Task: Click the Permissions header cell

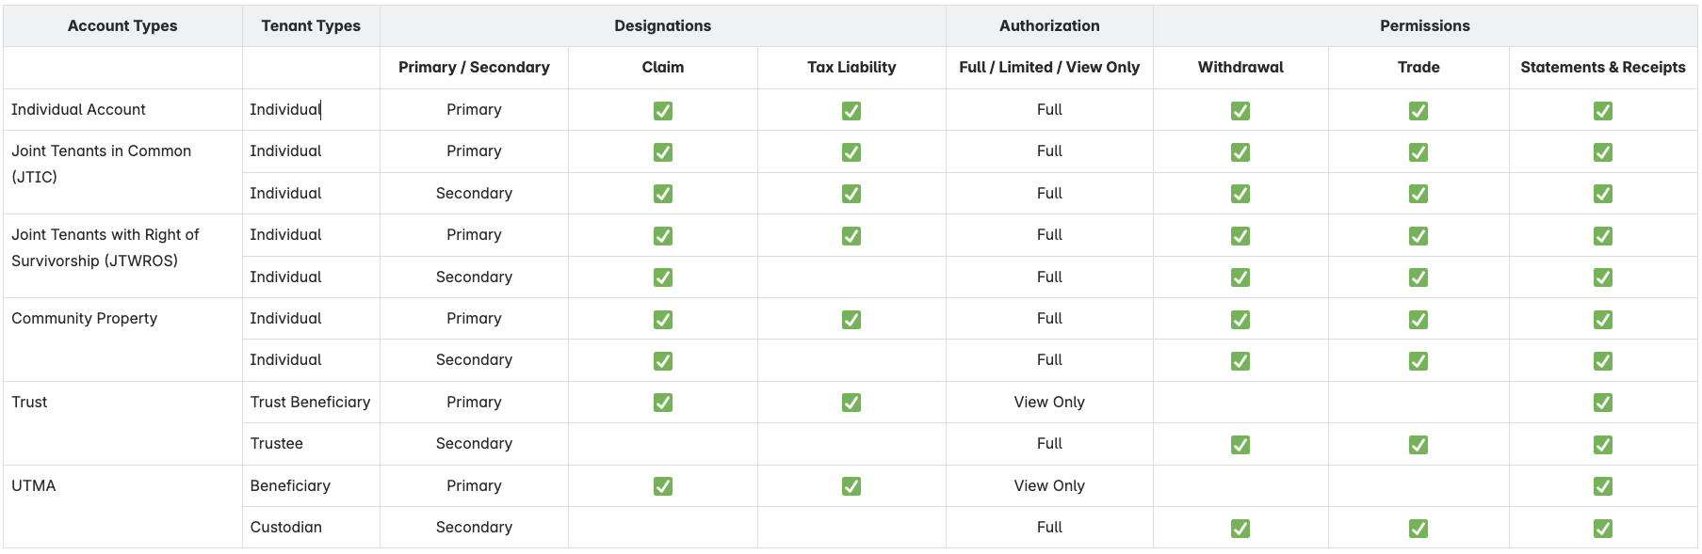Action: (x=1425, y=26)
